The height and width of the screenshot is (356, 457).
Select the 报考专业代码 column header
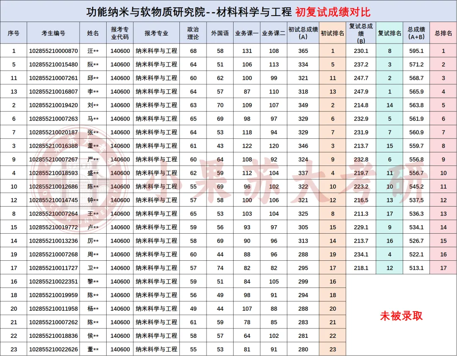(120, 33)
